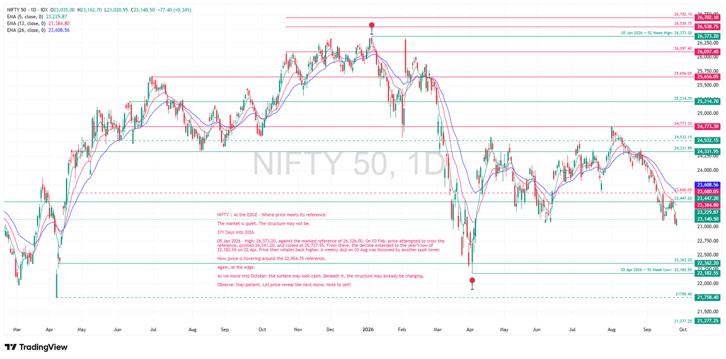This screenshot has width=726, height=359.
Task: Click the 25,000.00 price scale value
Action: pos(707,113)
